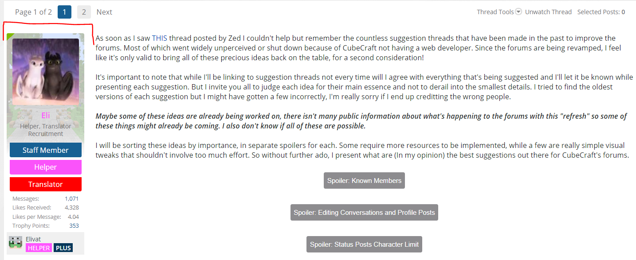The height and width of the screenshot is (260, 636).
Task: View Eli's 1,071 messages count
Action: (71, 199)
